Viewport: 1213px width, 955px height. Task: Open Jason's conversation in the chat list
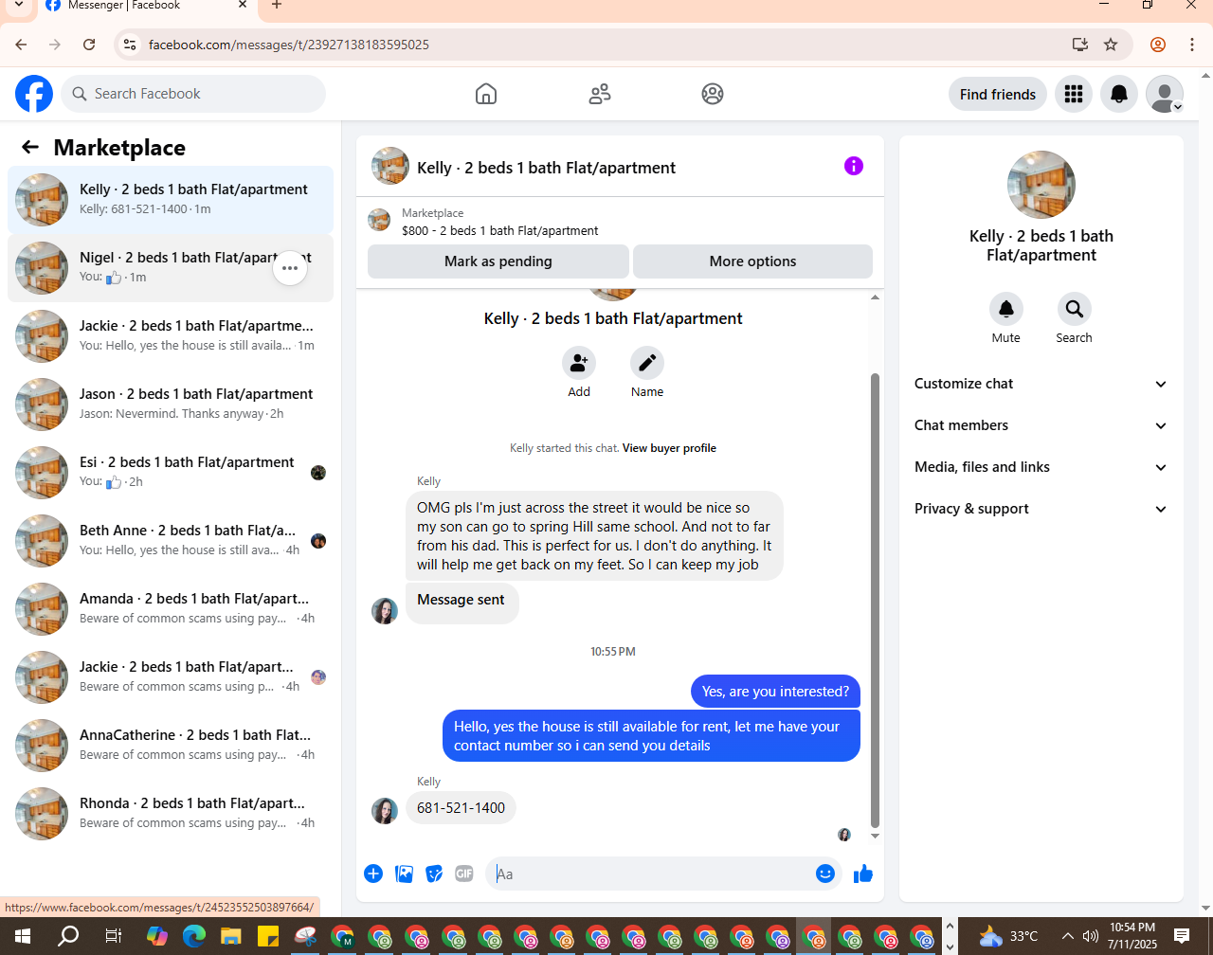click(171, 405)
